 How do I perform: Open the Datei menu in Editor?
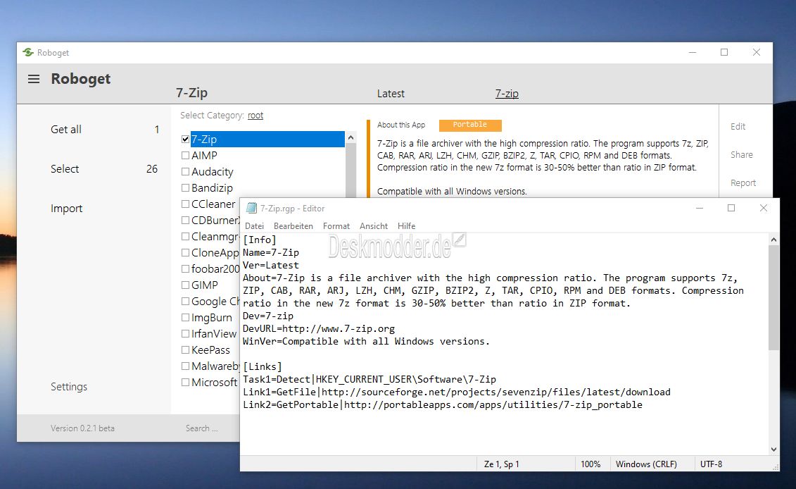point(254,226)
